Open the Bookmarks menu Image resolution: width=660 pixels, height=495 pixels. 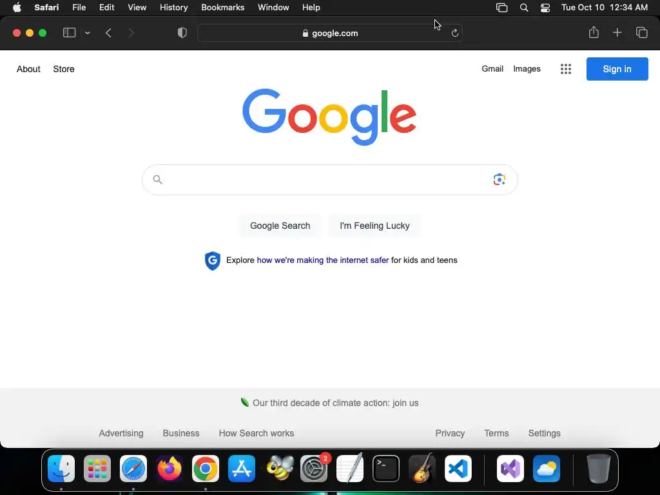point(222,7)
